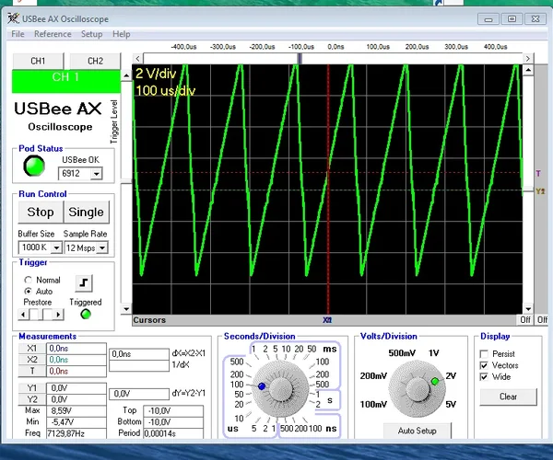Click the Y2 cursor button
The height and width of the screenshot is (460, 553).
31,399
